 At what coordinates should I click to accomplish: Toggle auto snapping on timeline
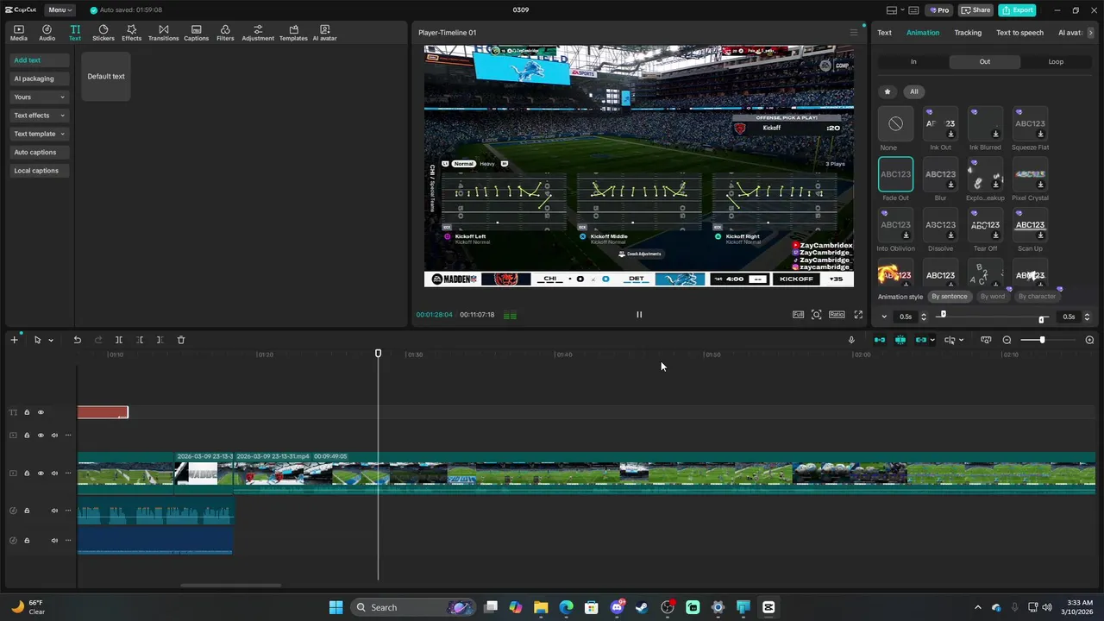[x=900, y=340]
